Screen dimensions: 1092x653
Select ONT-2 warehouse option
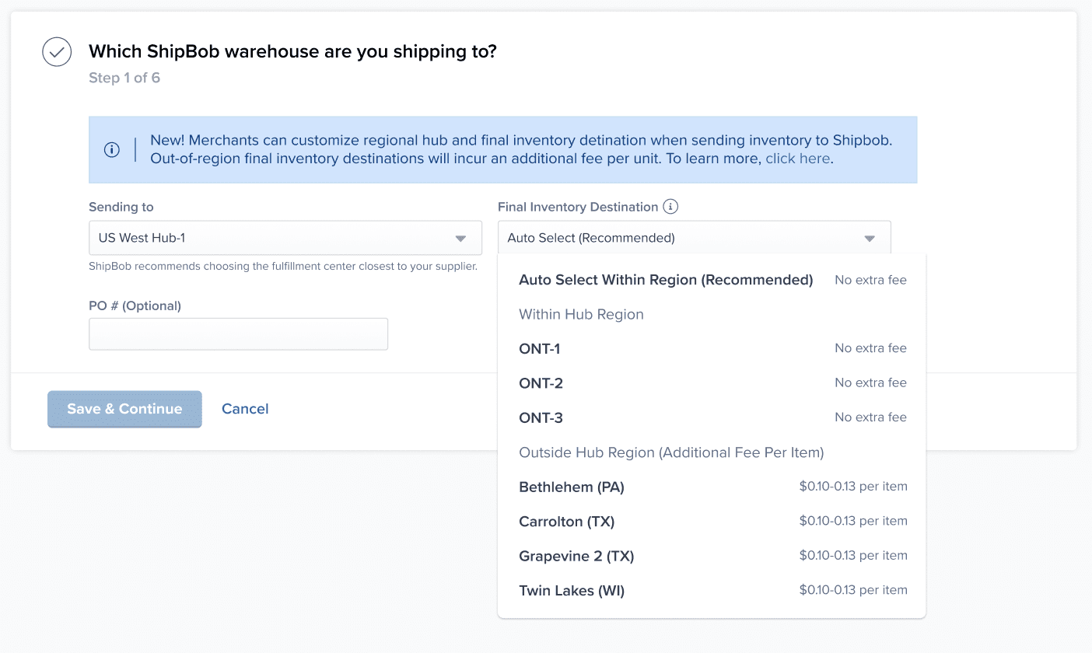[541, 383]
